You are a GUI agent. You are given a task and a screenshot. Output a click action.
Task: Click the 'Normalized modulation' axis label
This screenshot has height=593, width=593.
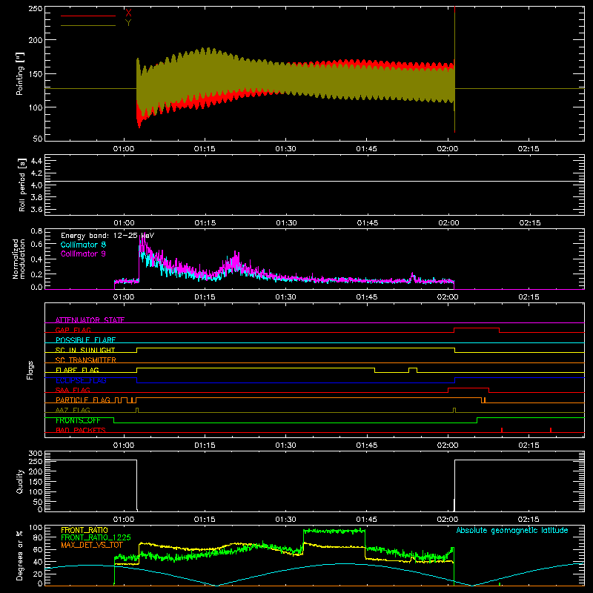(x=19, y=259)
